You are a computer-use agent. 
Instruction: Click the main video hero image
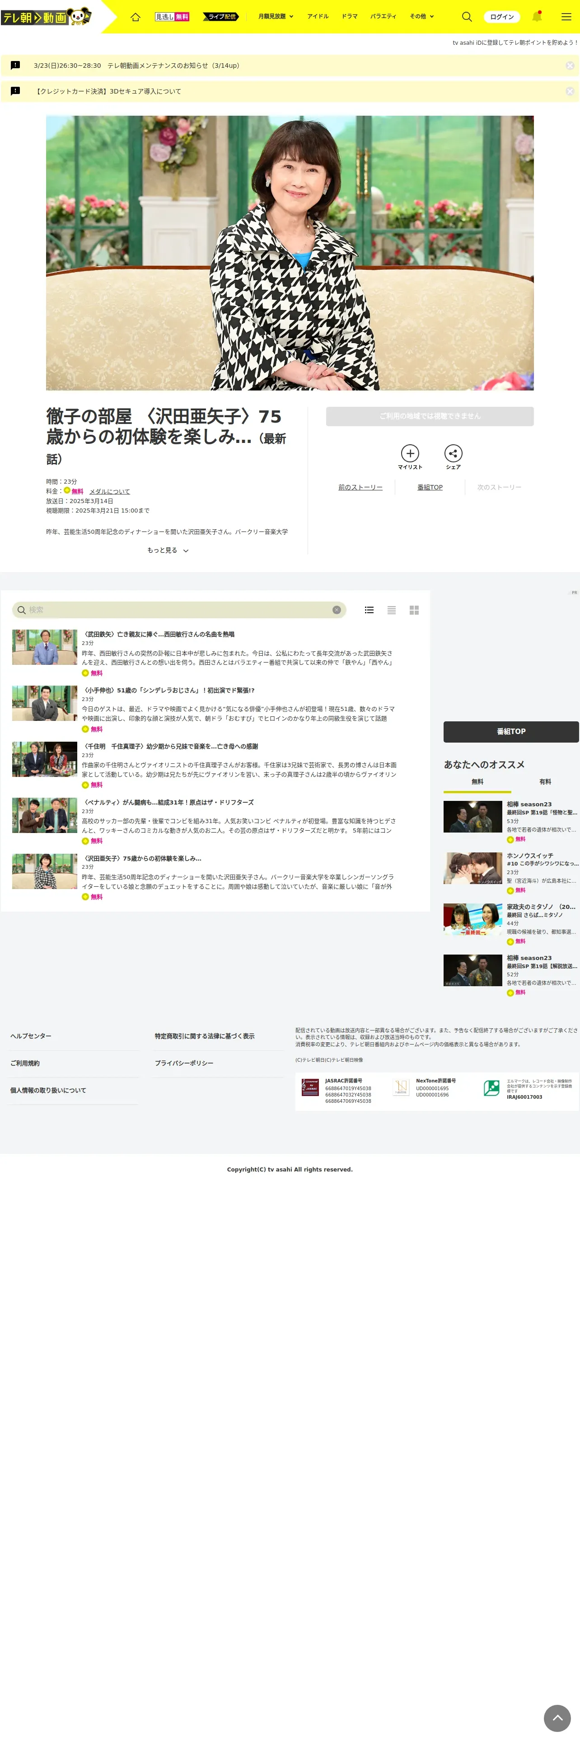point(290,253)
